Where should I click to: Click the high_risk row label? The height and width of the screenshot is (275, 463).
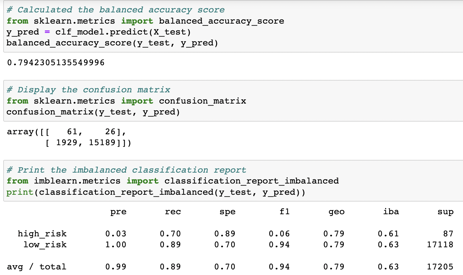[x=42, y=234]
